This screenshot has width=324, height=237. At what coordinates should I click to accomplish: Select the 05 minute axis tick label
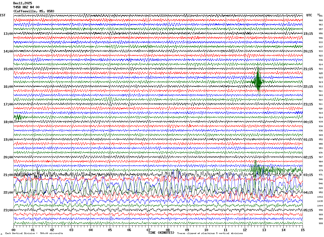pyautogui.click(x=110, y=230)
